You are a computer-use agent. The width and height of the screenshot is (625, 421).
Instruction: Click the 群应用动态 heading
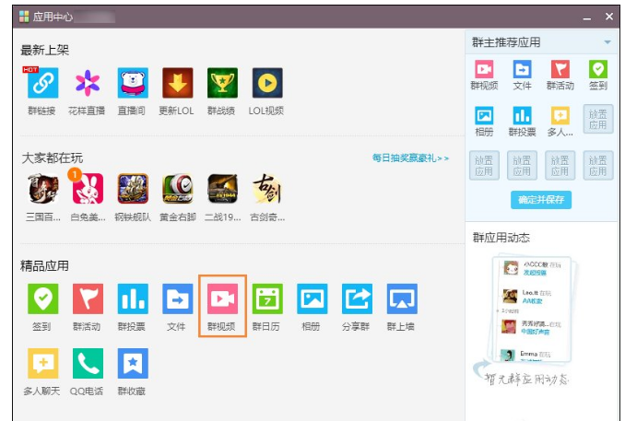point(501,238)
